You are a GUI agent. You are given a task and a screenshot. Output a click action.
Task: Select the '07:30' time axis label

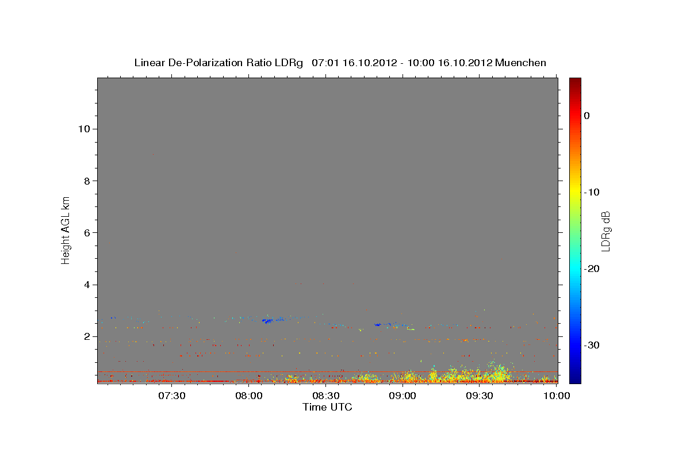[x=171, y=396]
